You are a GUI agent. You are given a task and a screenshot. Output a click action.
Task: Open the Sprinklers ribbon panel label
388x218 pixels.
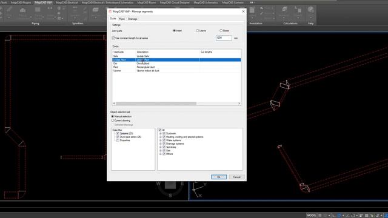[x=78, y=24]
